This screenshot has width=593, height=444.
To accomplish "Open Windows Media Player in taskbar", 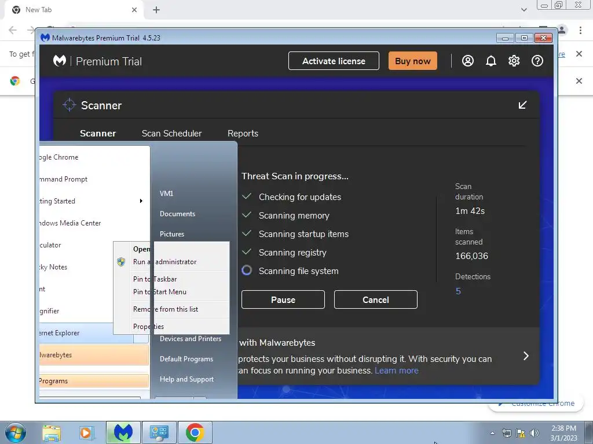I will [x=86, y=433].
